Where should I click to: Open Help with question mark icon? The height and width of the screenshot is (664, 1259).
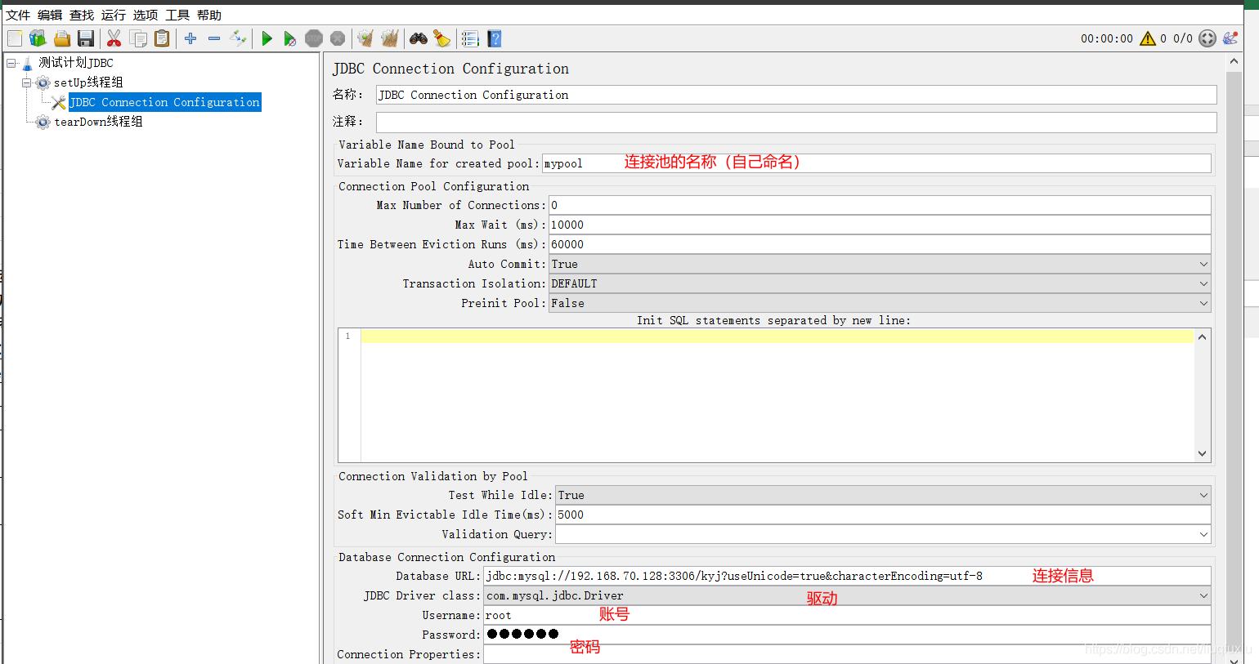(x=494, y=38)
